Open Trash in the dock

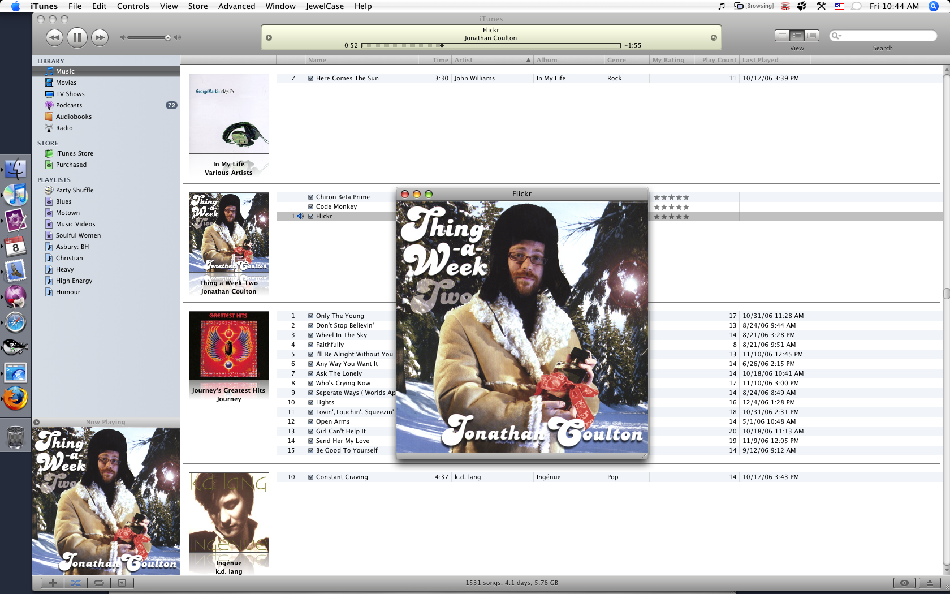(x=15, y=437)
